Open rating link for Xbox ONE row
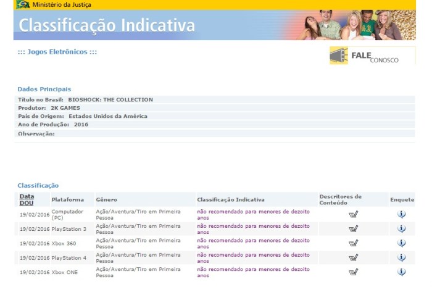 click(x=253, y=272)
